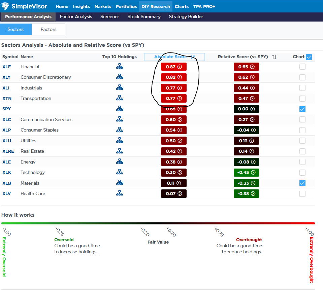323x290 pixels.
Task: Expand XLC absolute score 0.60 details
Action: (174, 119)
